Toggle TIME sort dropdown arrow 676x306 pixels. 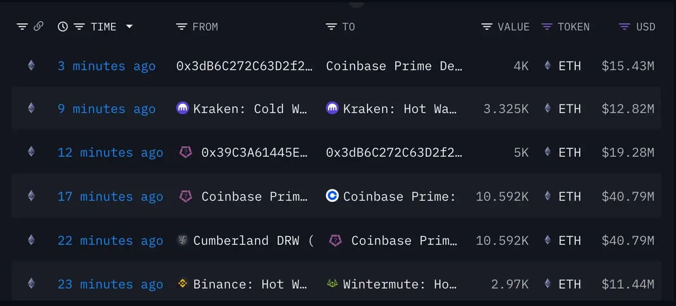coord(129,26)
